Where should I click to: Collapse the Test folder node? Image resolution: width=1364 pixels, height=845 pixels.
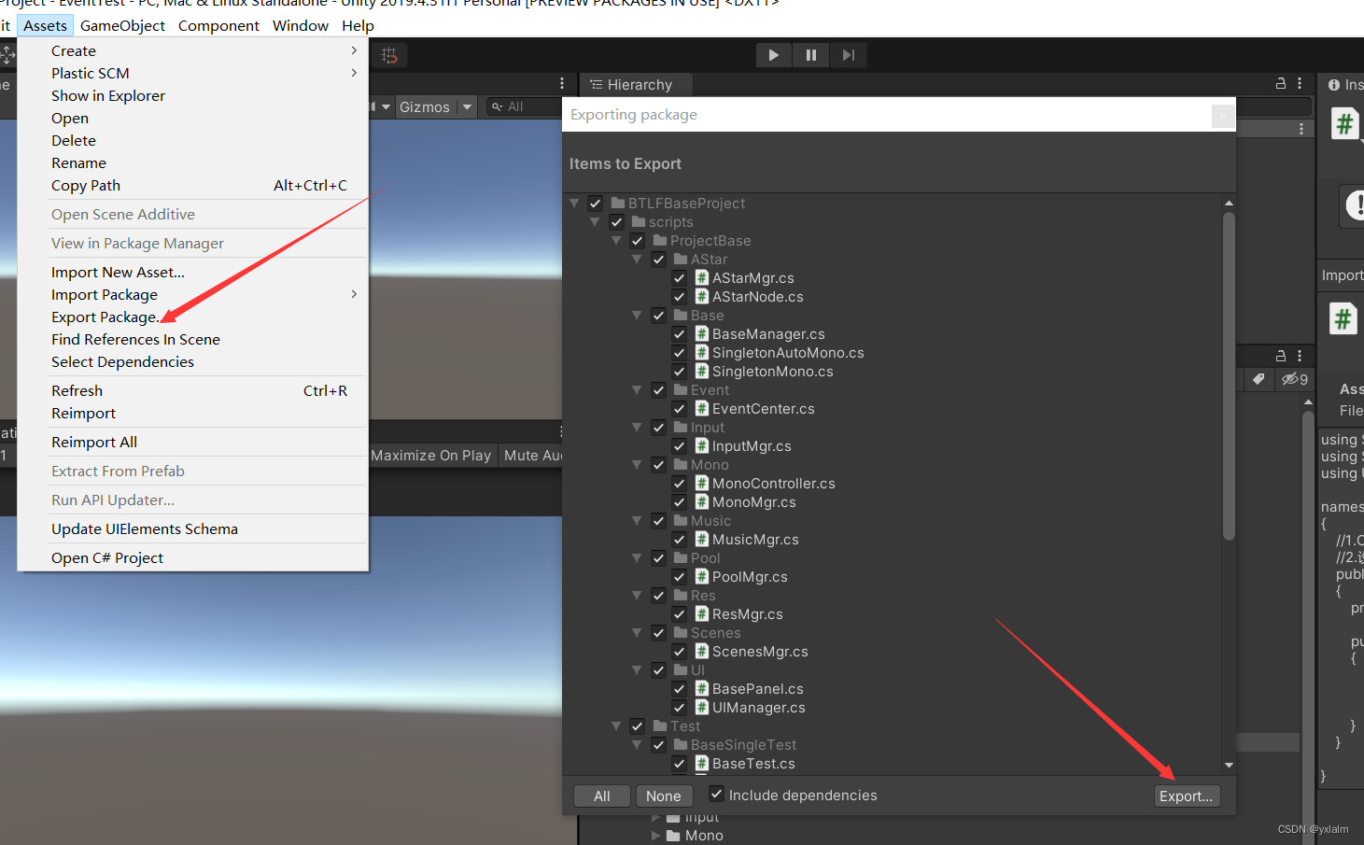click(616, 725)
